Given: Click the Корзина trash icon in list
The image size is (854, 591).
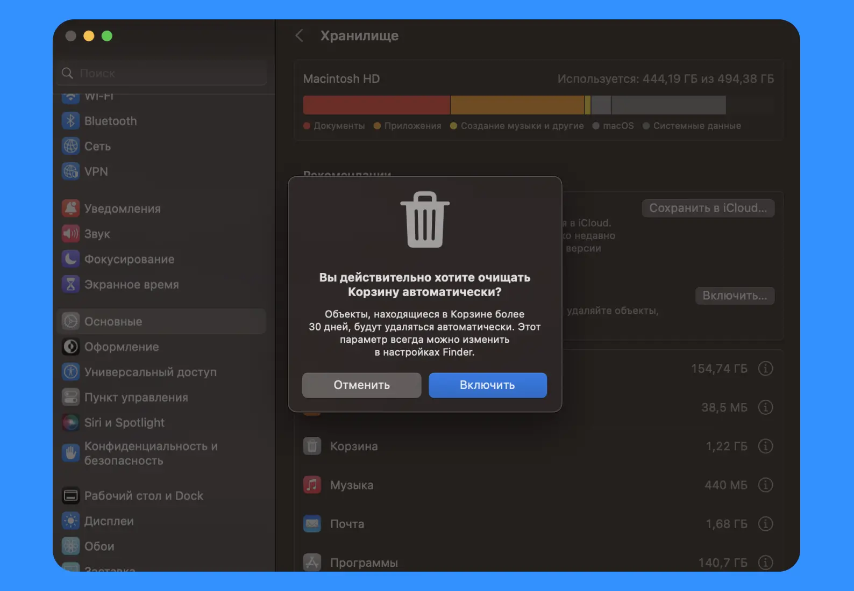Looking at the screenshot, I should [x=312, y=446].
